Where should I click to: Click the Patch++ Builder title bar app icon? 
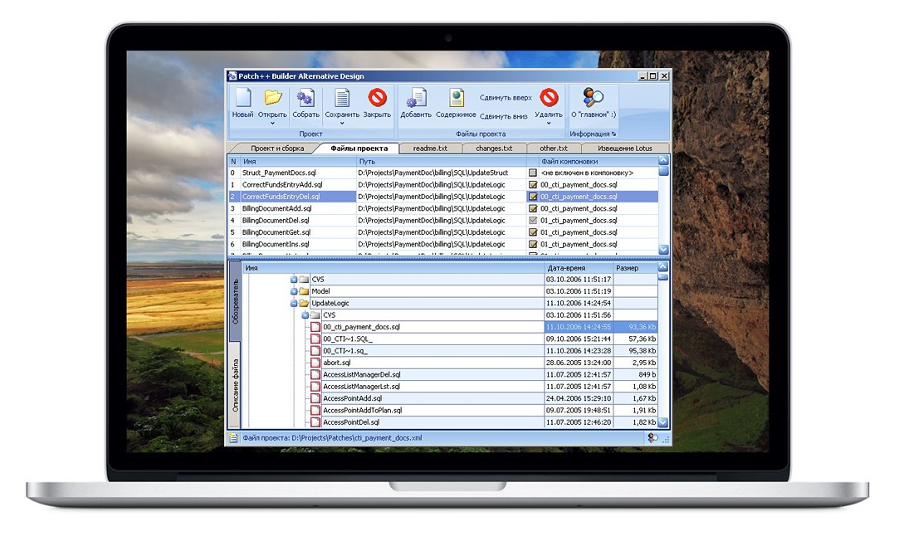click(232, 76)
